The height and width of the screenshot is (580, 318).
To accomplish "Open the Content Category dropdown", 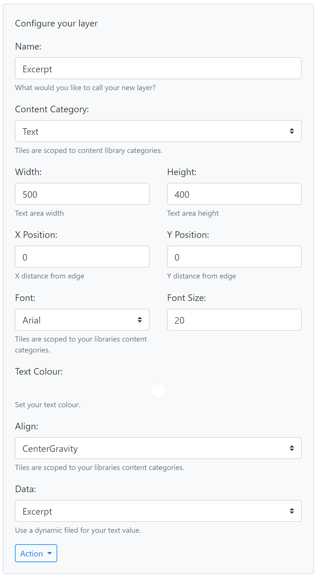I will [x=158, y=131].
